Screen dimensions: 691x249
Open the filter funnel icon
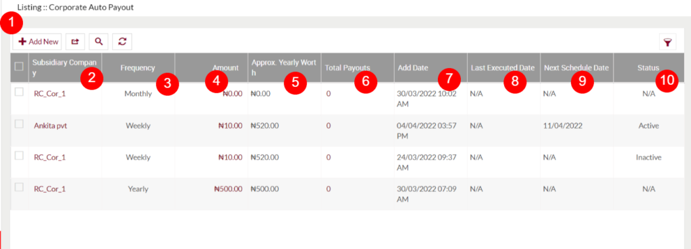667,42
